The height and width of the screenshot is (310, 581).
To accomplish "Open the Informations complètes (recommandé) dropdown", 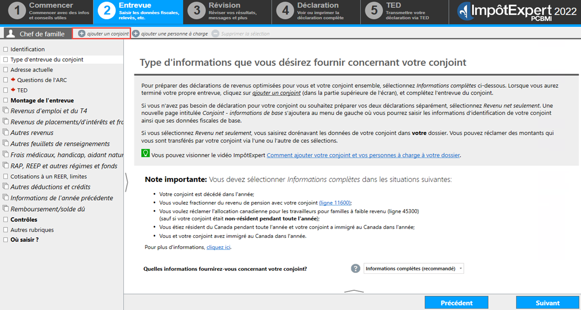I will point(414,268).
